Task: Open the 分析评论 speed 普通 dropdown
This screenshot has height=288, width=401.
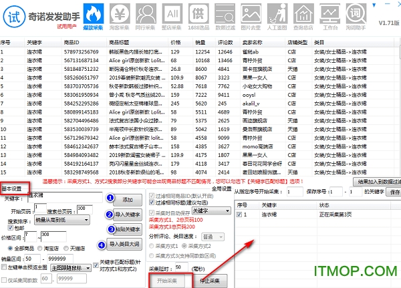Action: click(x=213, y=237)
